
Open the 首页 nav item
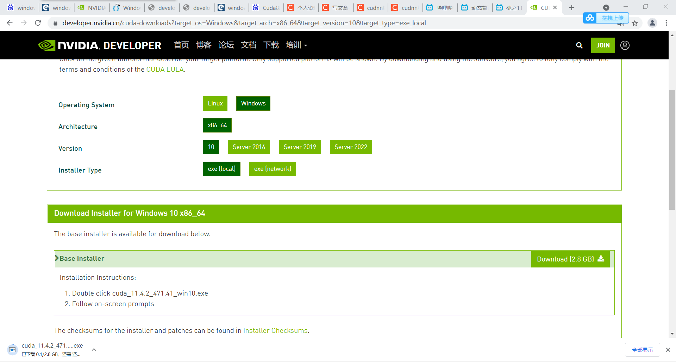tap(181, 45)
